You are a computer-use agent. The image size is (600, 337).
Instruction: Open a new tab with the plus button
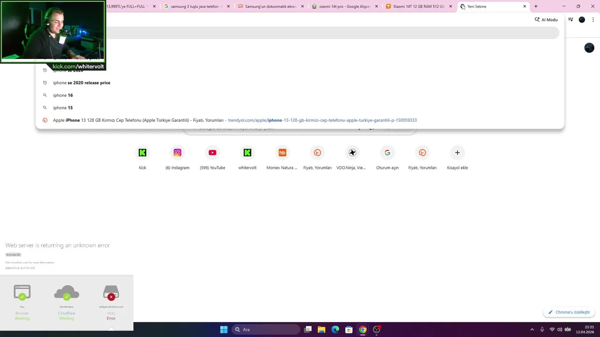(536, 7)
